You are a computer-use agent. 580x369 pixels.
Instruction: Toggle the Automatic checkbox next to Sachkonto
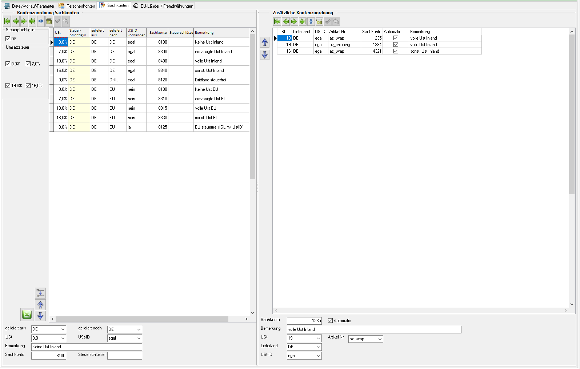(x=330, y=321)
